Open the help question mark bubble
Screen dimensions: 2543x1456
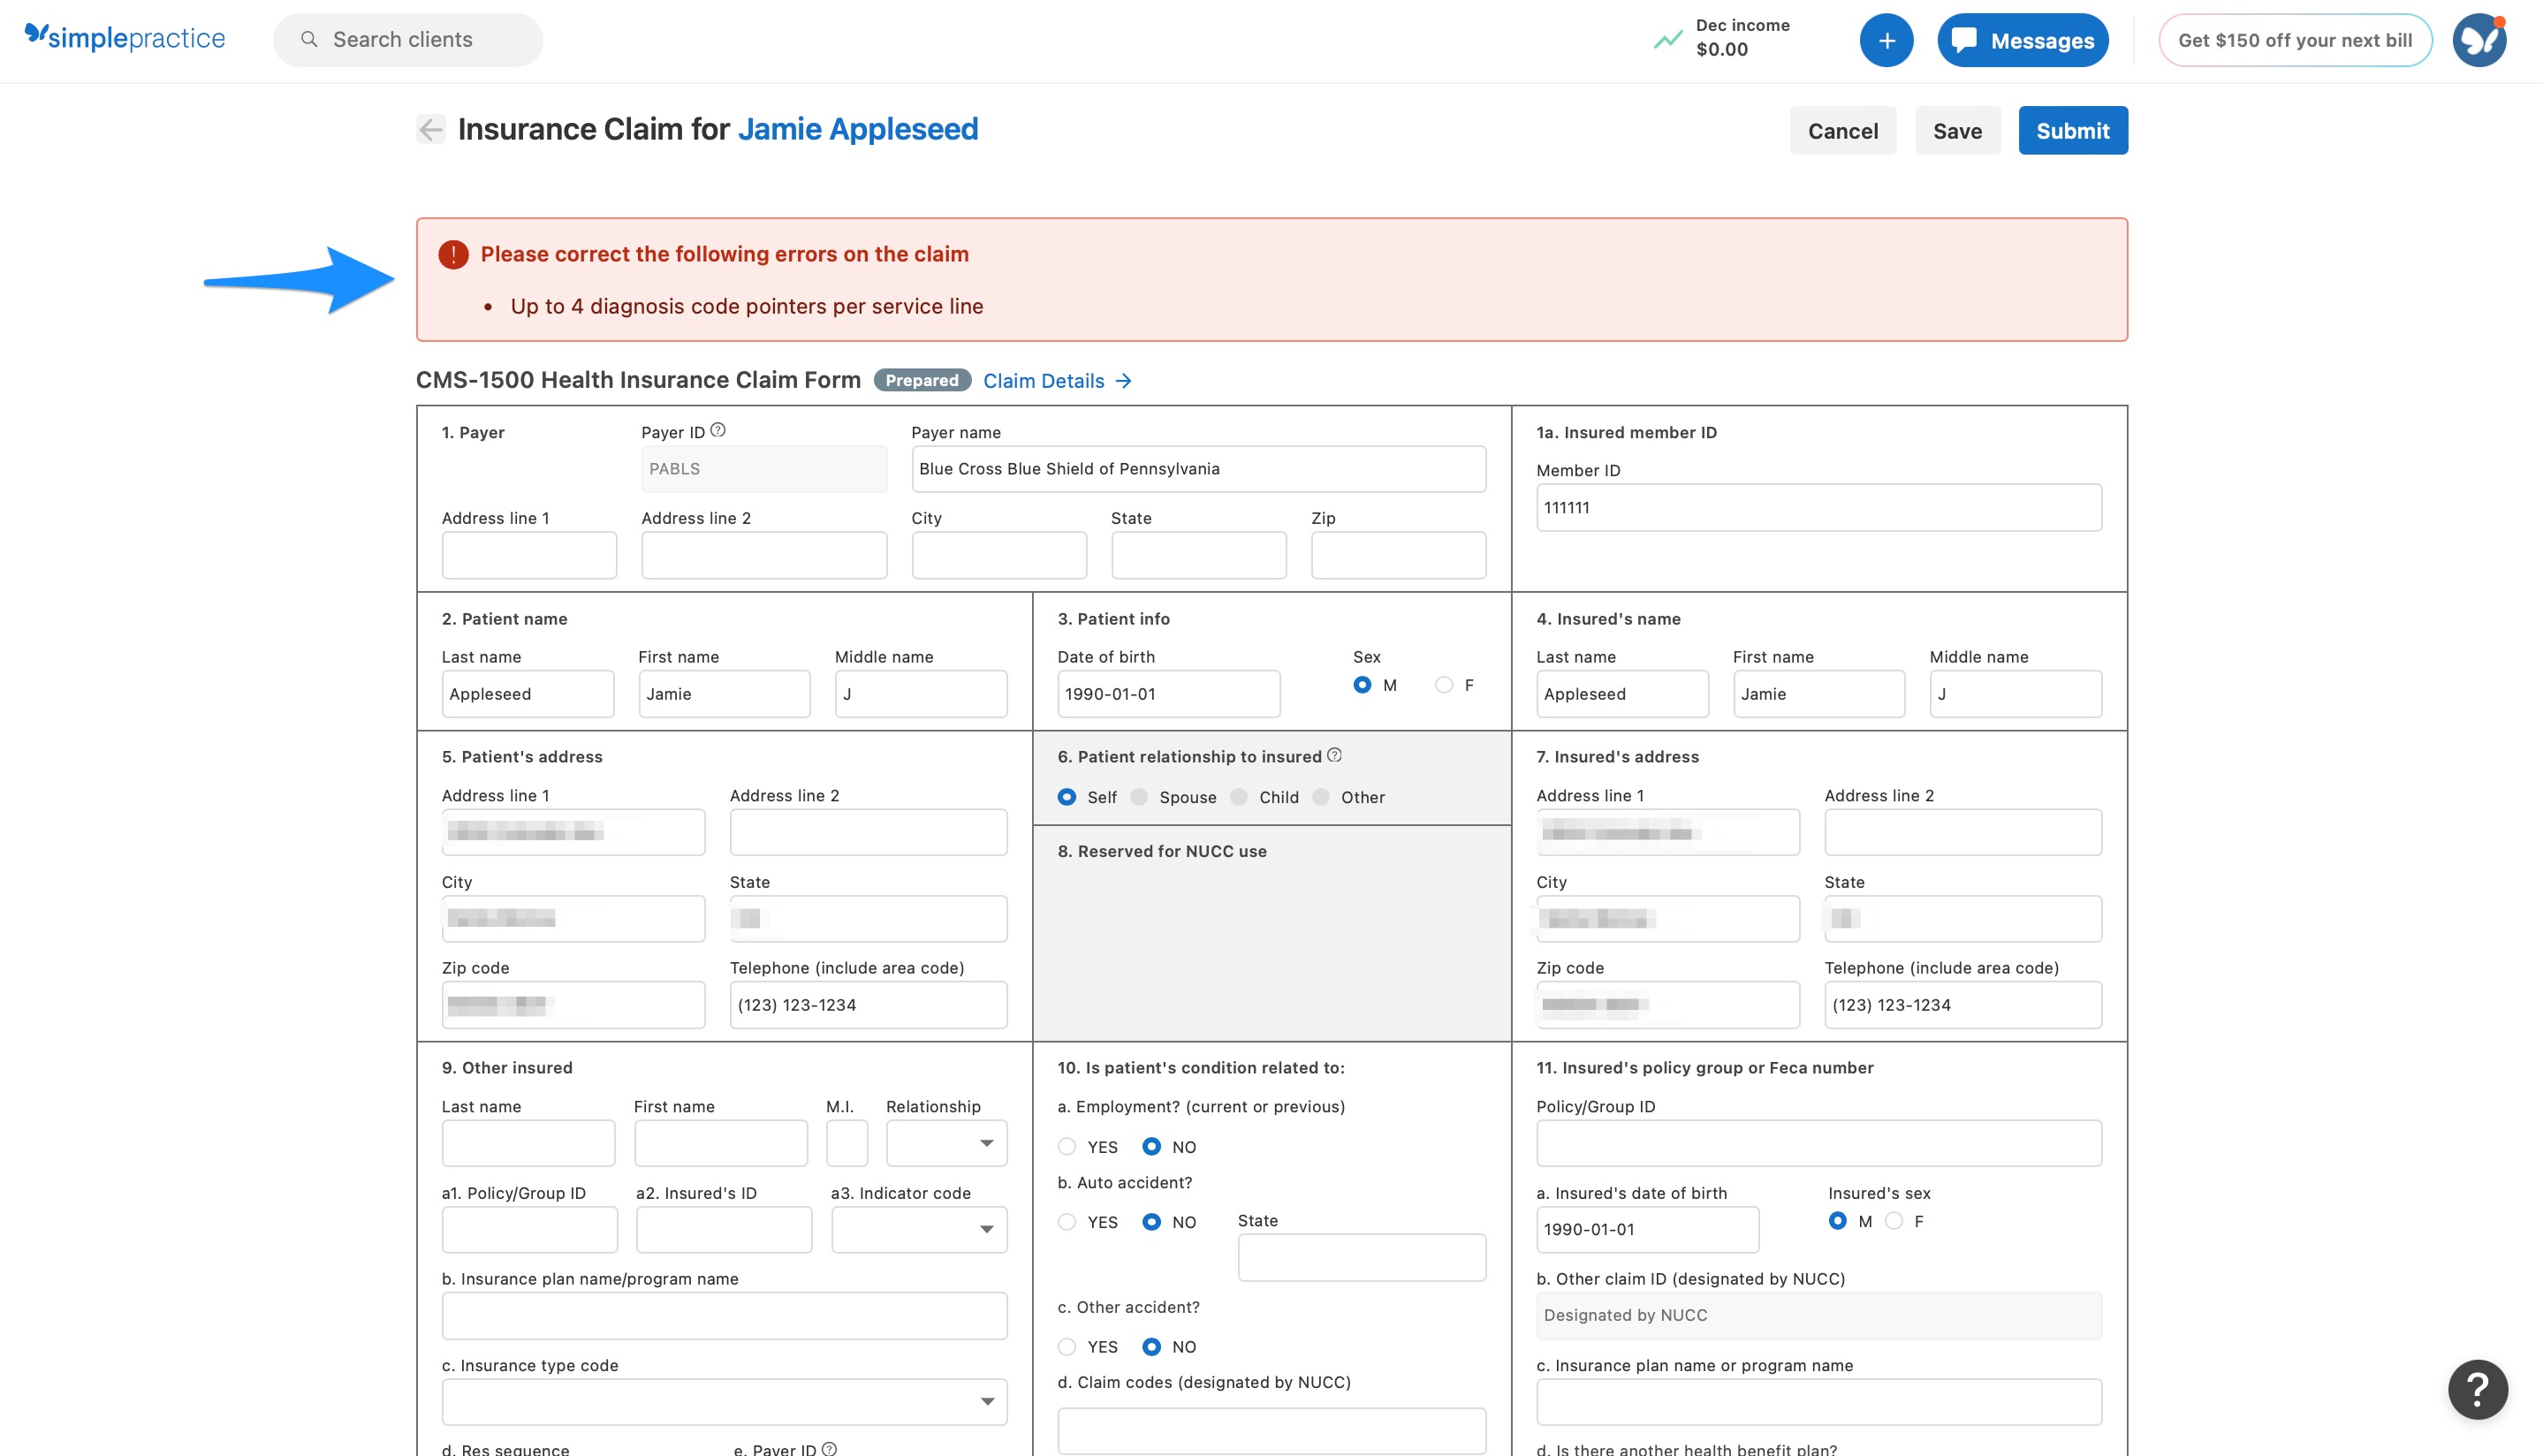[2477, 1389]
